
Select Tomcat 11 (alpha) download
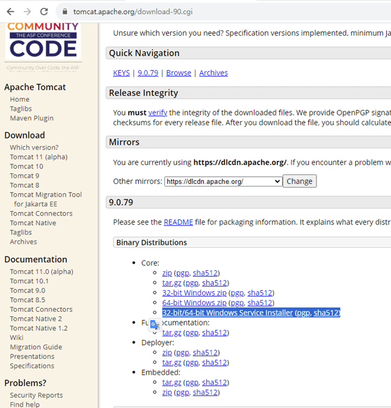coord(38,157)
